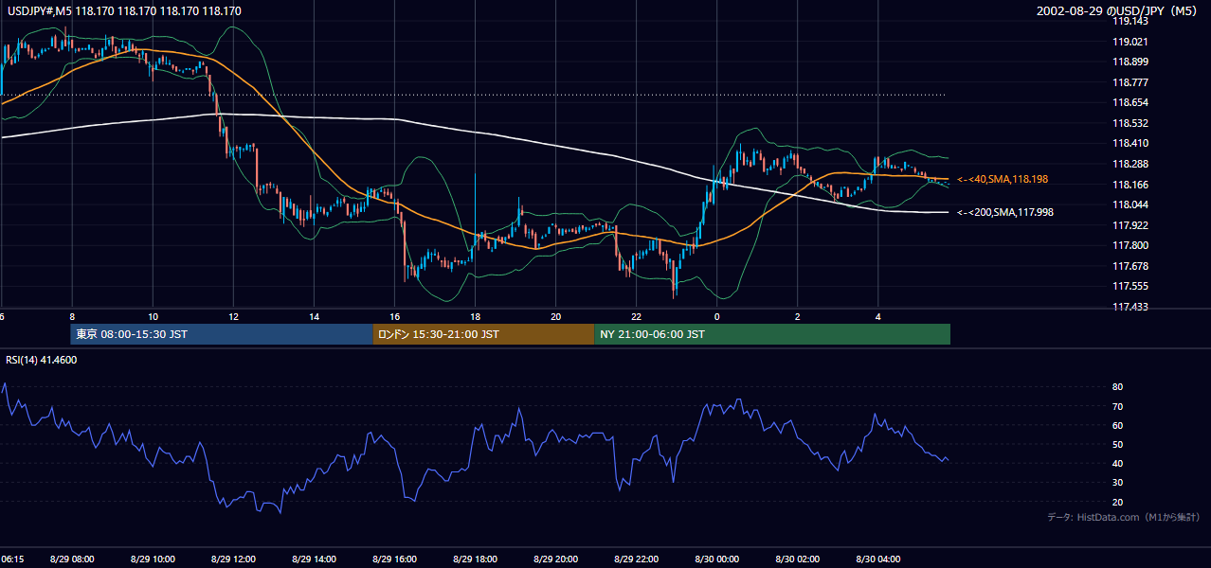Click hour label 12 under price chart
1211x568 pixels.
(x=233, y=316)
